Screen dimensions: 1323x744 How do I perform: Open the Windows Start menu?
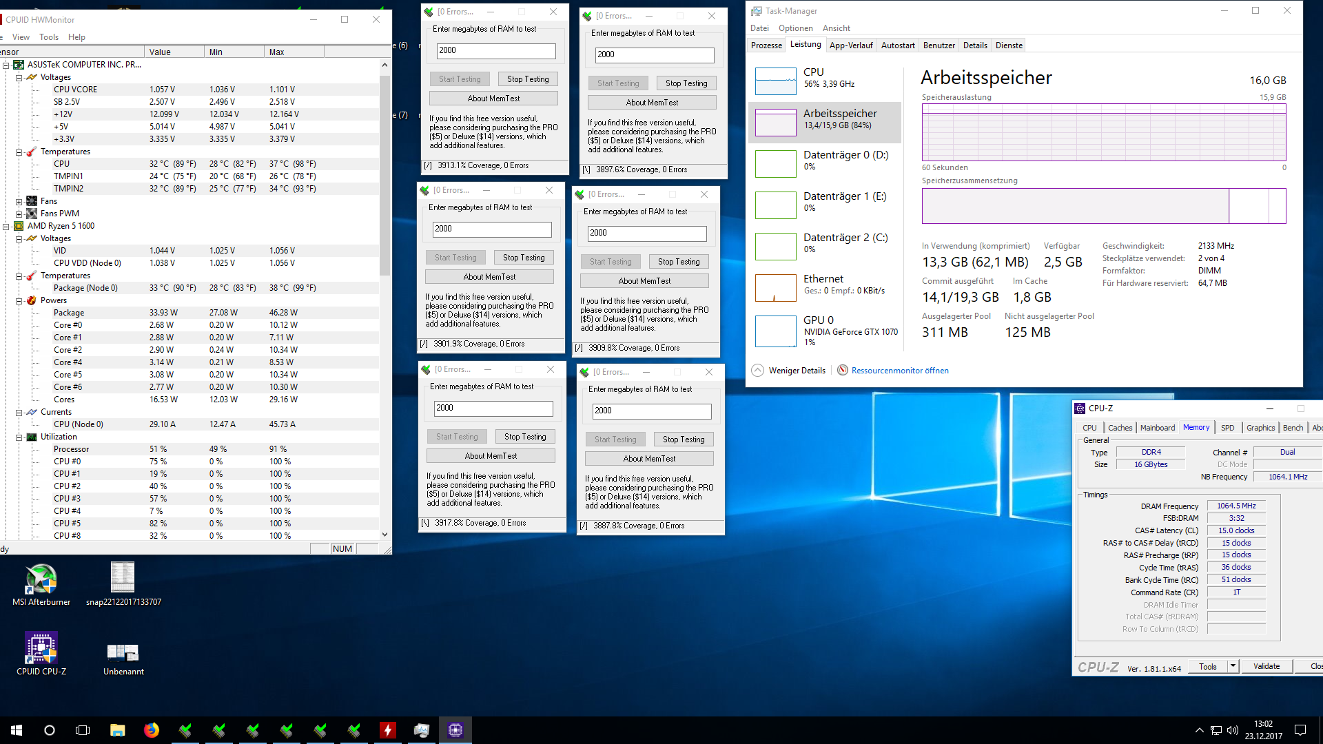(17, 730)
